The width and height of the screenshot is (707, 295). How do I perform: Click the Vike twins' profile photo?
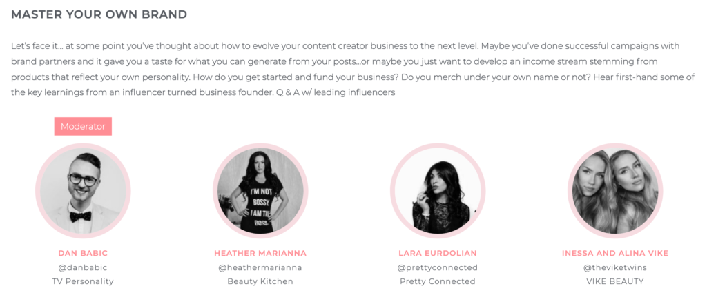point(615,190)
